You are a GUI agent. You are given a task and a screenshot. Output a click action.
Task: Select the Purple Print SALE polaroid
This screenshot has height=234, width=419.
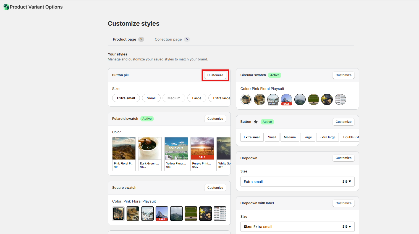pos(202,154)
